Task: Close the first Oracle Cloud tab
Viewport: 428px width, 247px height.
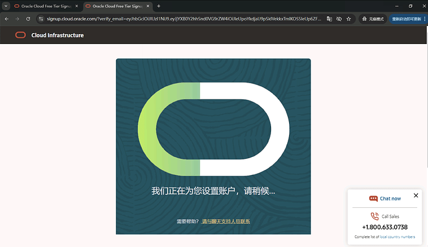Action: (x=77, y=6)
